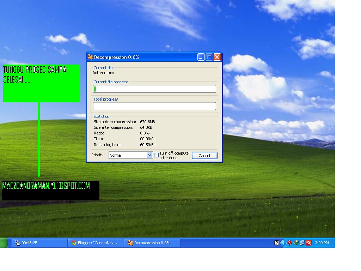Click the Internet Download Manager tray icon
Screen dimensions: 361x271
[x=296, y=243]
